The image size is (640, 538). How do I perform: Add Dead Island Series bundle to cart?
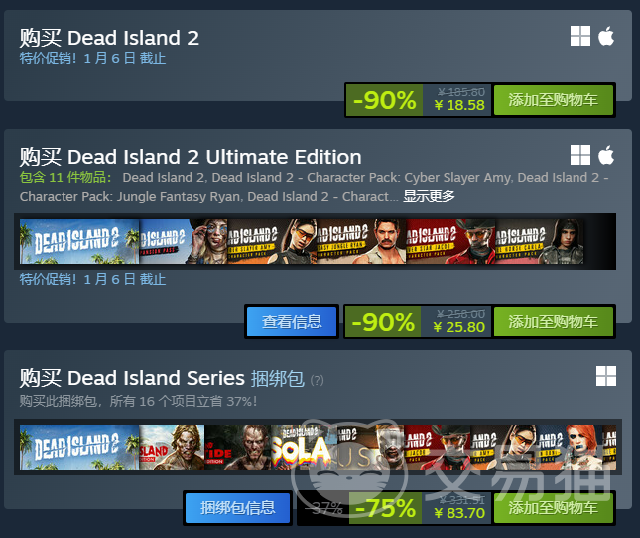coord(553,508)
